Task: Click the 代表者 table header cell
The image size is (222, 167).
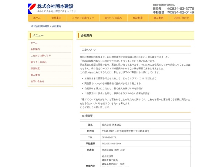Action: [x=90, y=150]
